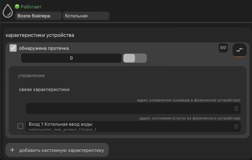The image size is (252, 160).
Task: Toggle the leak detected switch
Action: pyautogui.click(x=135, y=58)
